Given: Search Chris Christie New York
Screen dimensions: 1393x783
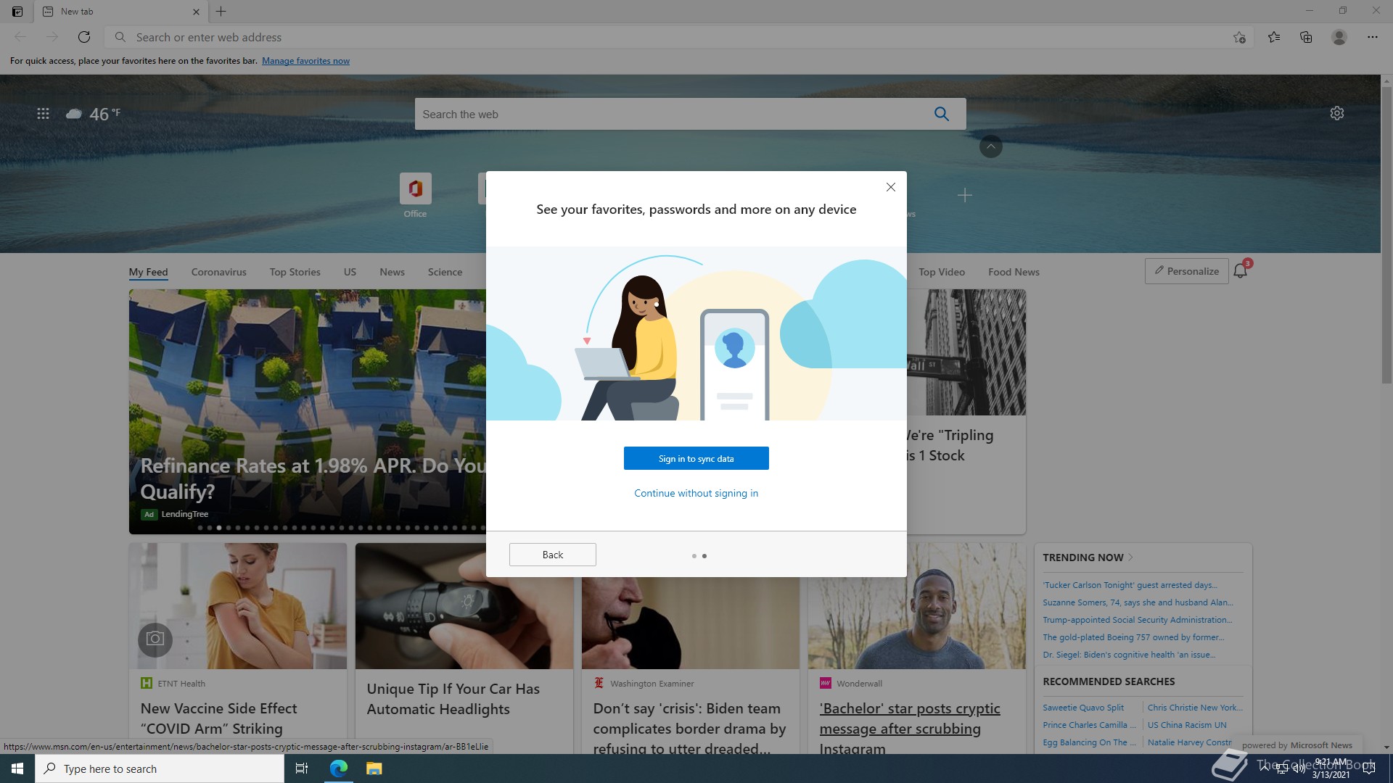Looking at the screenshot, I should point(1194,708).
